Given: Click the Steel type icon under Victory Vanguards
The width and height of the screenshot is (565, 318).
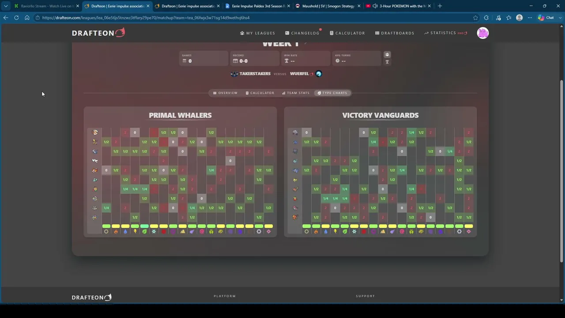Looking at the screenshot, I should pos(459,231).
